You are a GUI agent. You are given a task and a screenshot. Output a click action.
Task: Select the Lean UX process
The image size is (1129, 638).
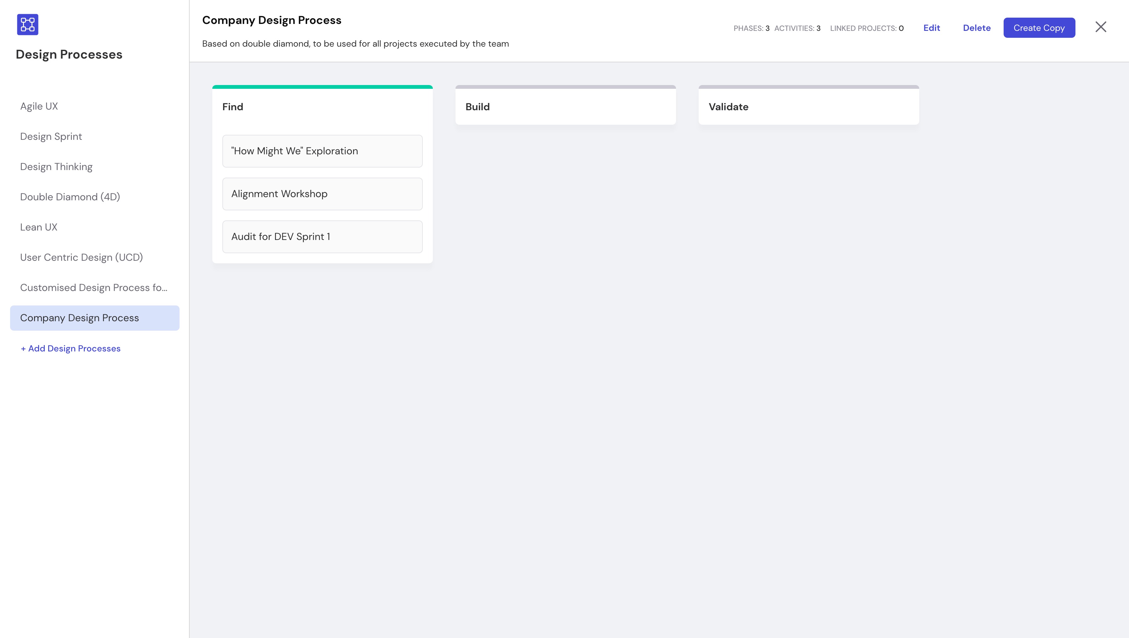click(x=95, y=227)
